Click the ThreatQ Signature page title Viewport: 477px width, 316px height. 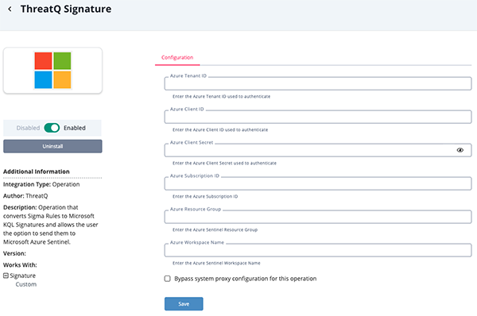tap(66, 9)
